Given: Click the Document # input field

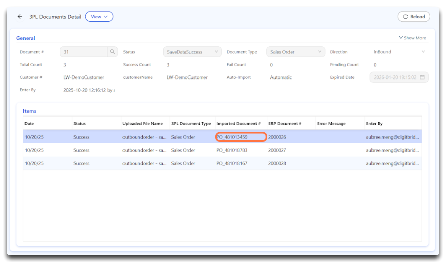Looking at the screenshot, I should point(84,52).
